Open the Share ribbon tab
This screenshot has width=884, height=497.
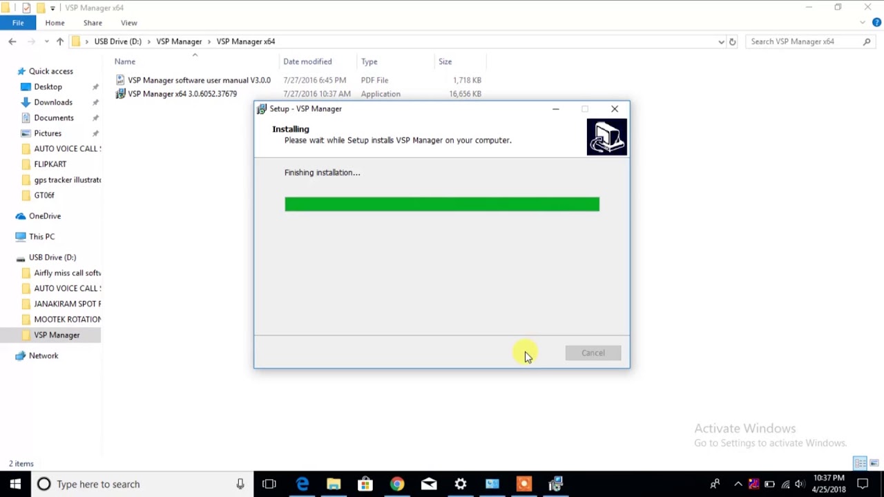tap(93, 23)
